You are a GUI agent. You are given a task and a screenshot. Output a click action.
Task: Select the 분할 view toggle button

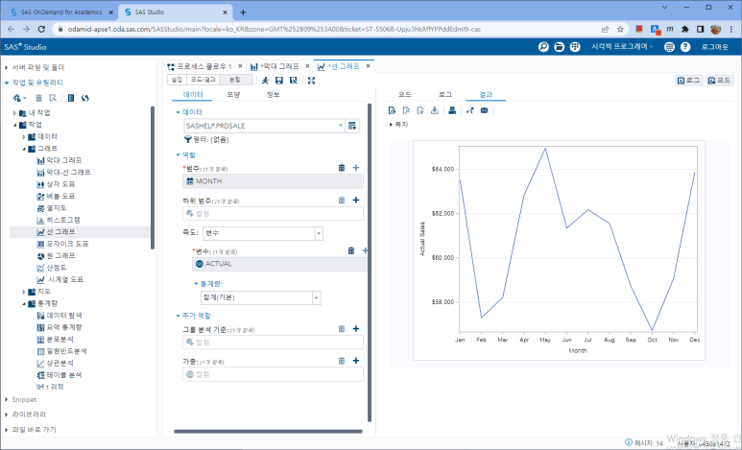[236, 80]
